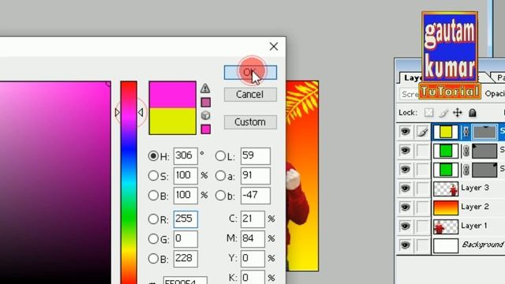Click the link icon on the middle green shape layer

tap(466, 151)
